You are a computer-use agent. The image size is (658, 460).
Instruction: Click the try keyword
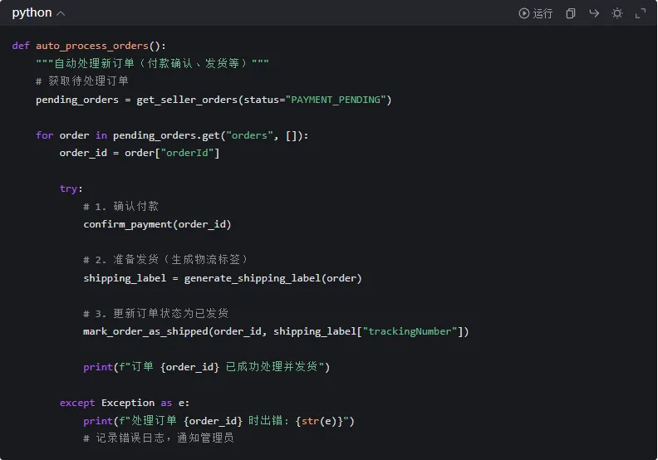68,188
